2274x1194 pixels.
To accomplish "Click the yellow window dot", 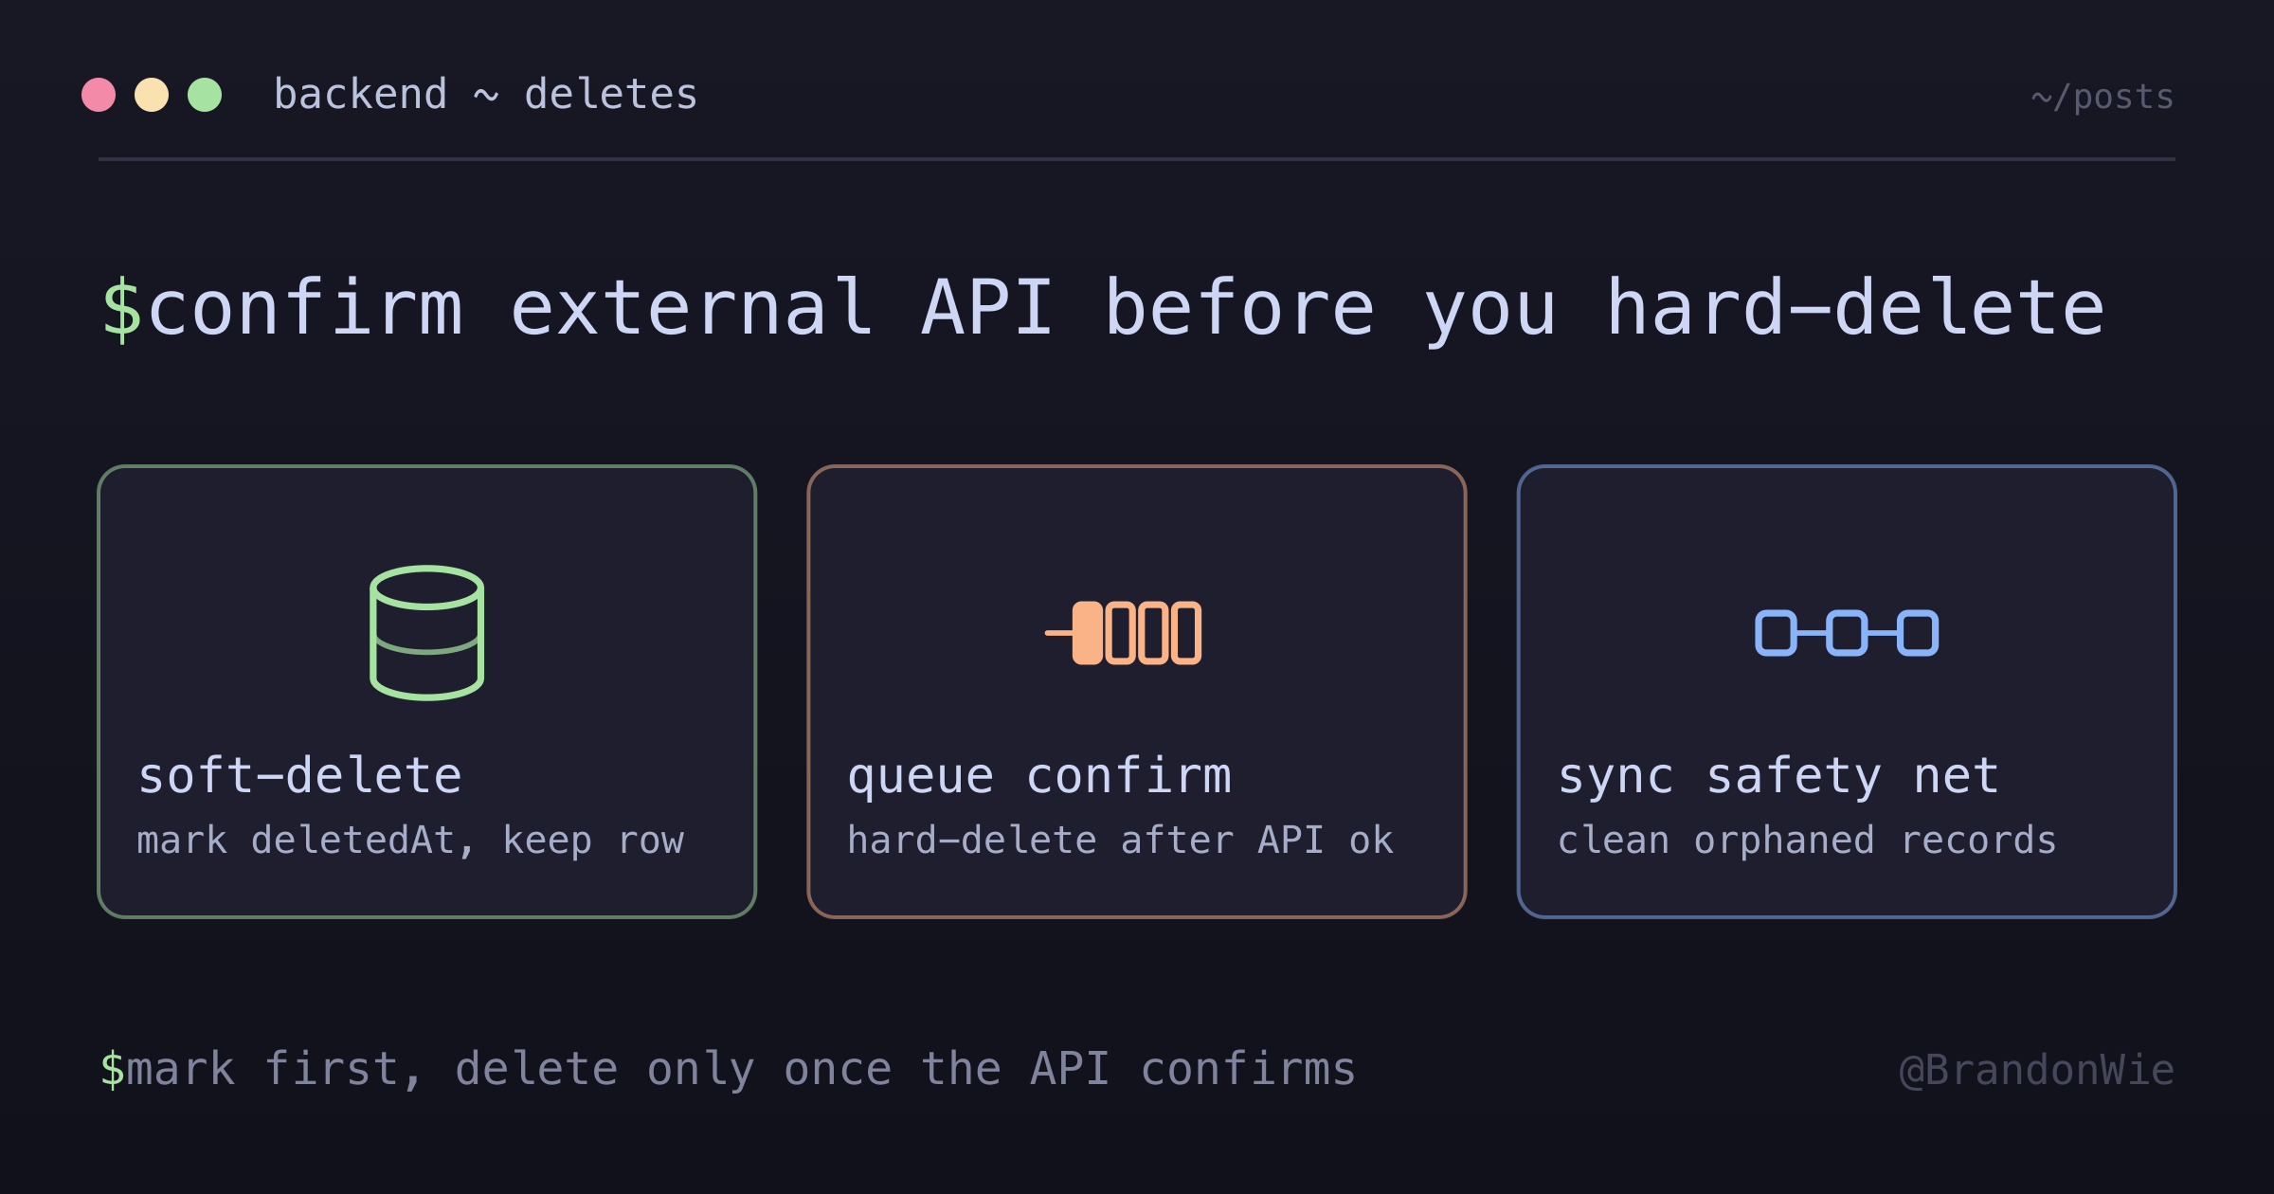I will click(x=152, y=95).
